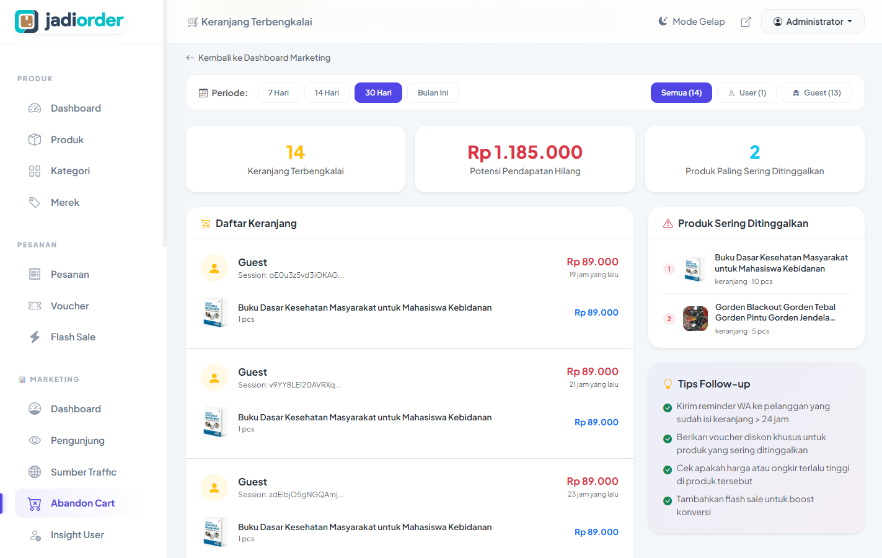Filter carts by Guest (13)
The image size is (882, 558).
(816, 93)
